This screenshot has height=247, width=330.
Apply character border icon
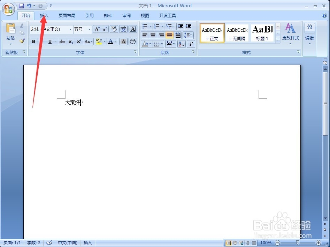point(133,29)
